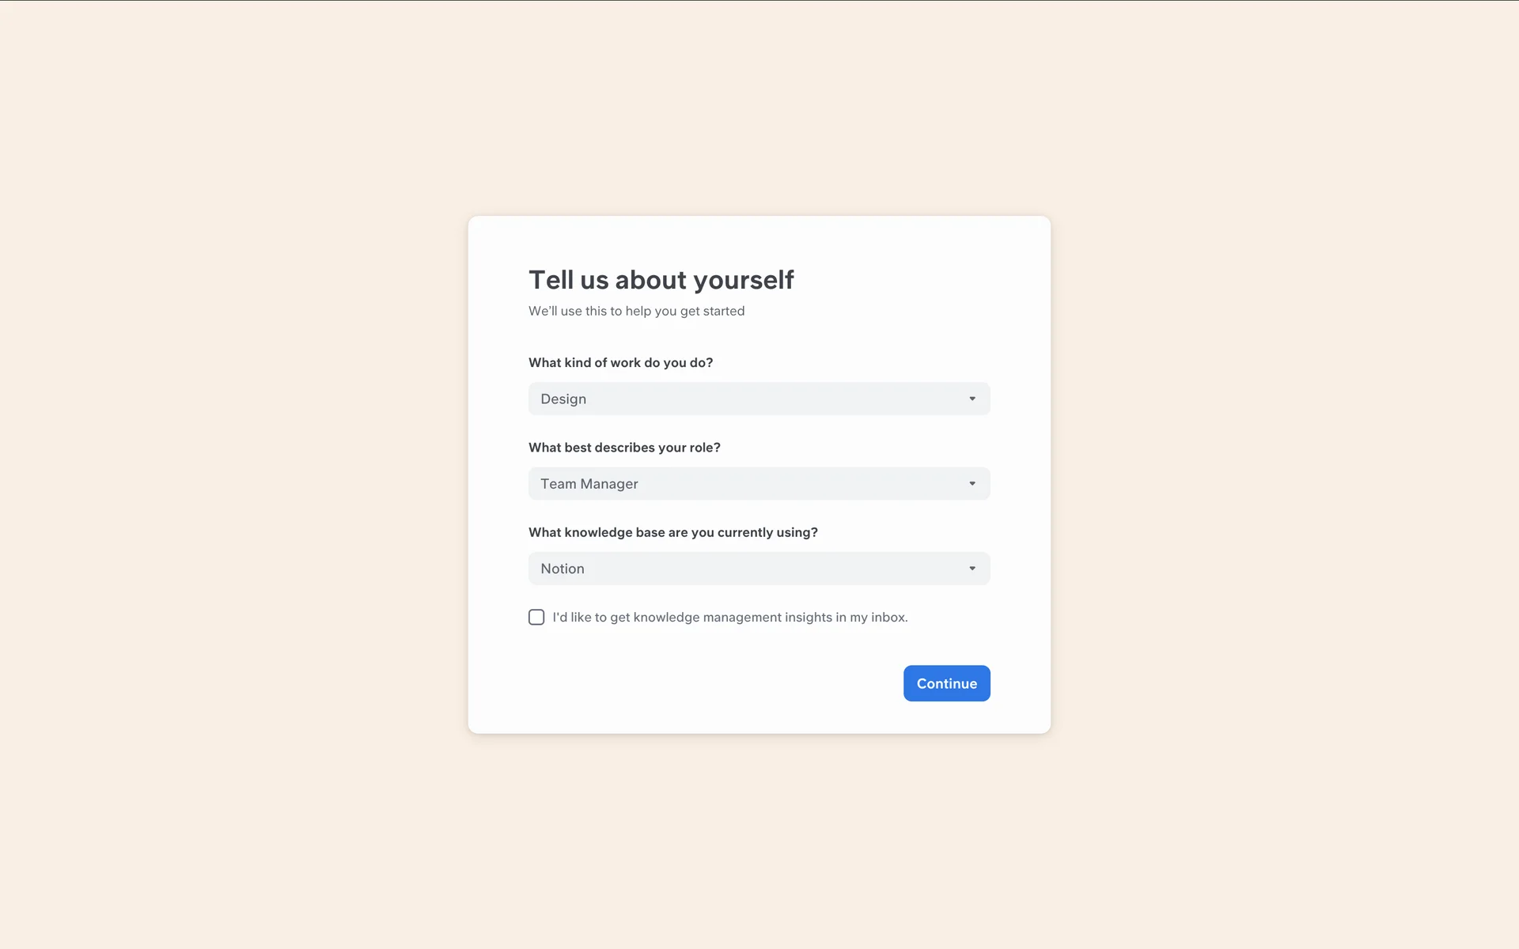Click the caret arrow in the role dropdown

click(x=972, y=483)
